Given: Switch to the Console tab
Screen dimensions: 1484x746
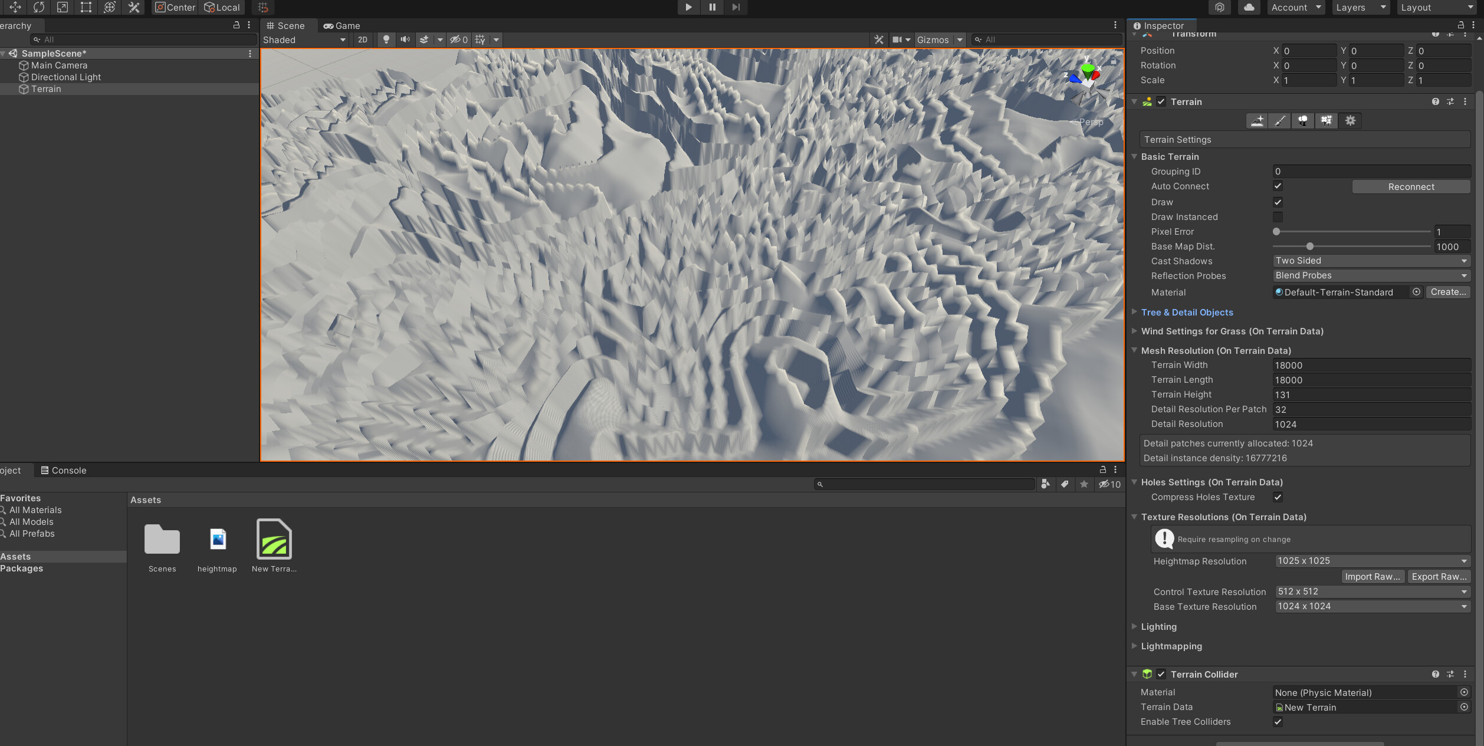Looking at the screenshot, I should [63, 470].
